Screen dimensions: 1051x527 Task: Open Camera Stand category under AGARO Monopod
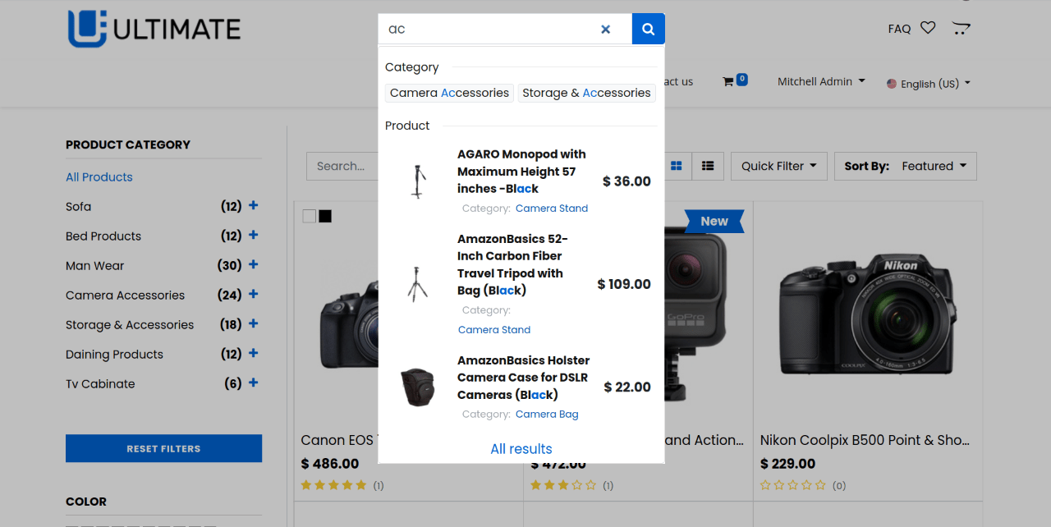coord(552,209)
